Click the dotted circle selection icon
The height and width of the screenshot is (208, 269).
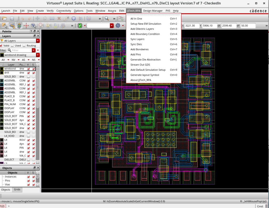point(33,26)
